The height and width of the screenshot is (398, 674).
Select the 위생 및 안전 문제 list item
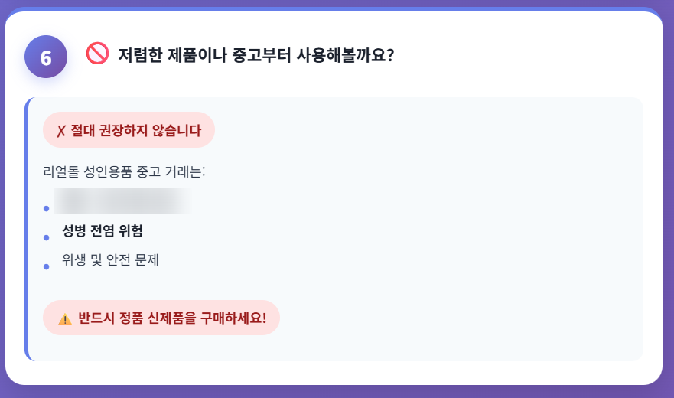coord(110,259)
